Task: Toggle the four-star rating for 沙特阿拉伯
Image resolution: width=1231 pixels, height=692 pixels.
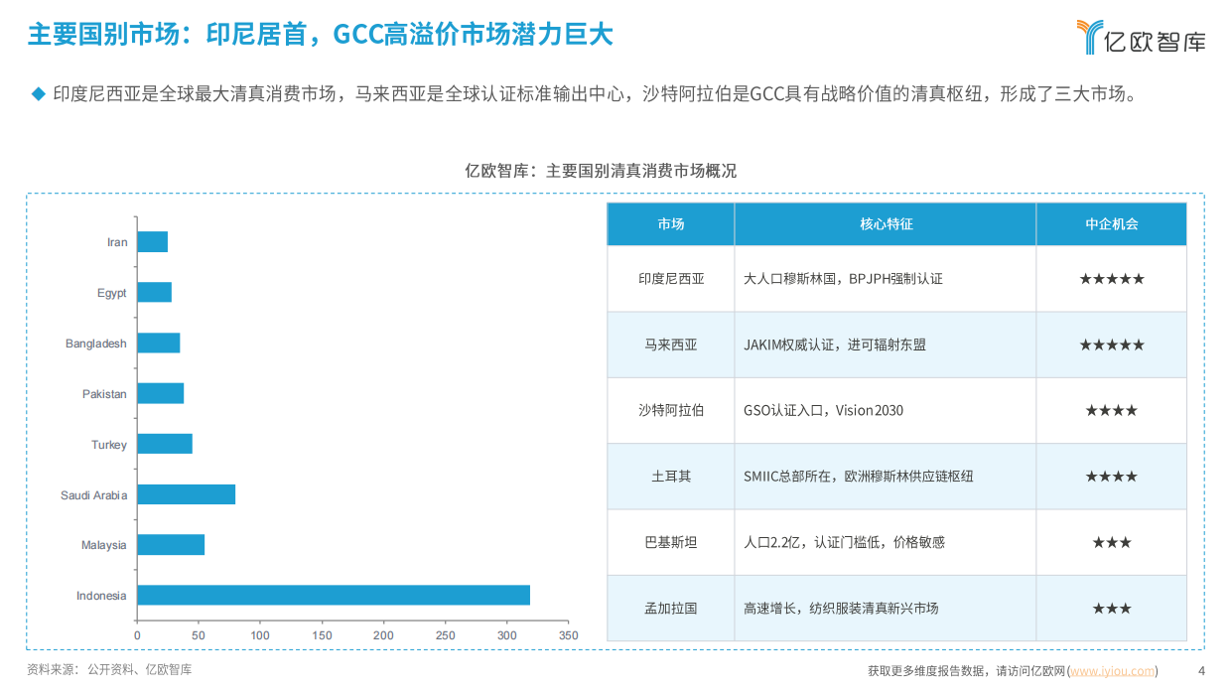Action: click(x=1111, y=410)
